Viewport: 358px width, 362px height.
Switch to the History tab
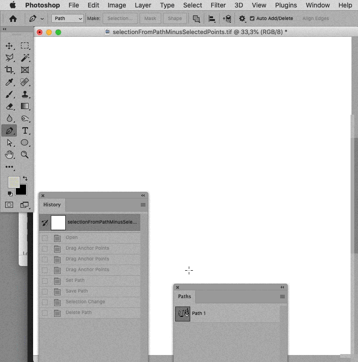coord(52,205)
